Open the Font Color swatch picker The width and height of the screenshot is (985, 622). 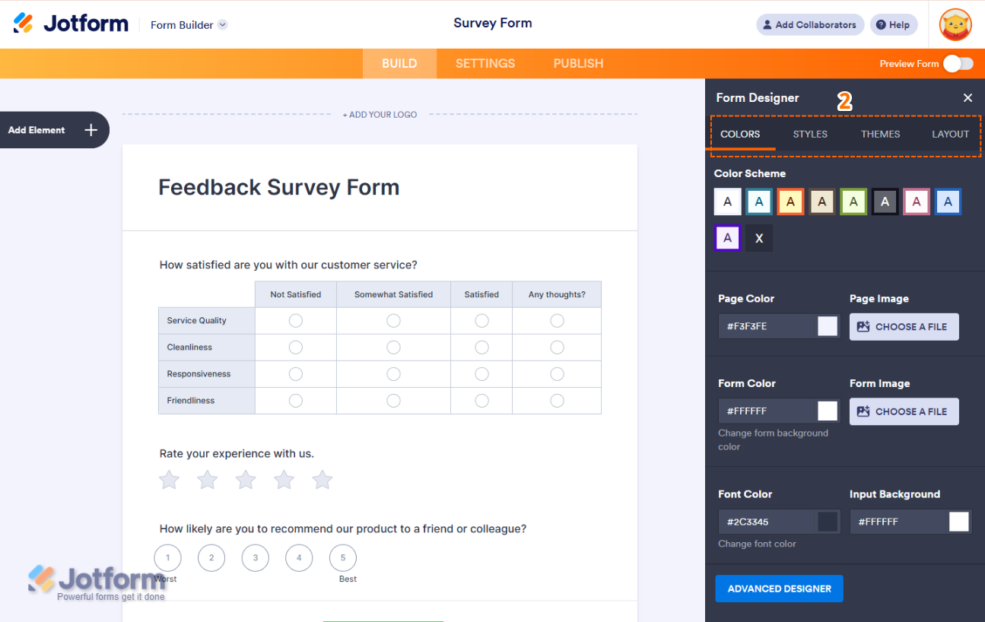tap(827, 522)
